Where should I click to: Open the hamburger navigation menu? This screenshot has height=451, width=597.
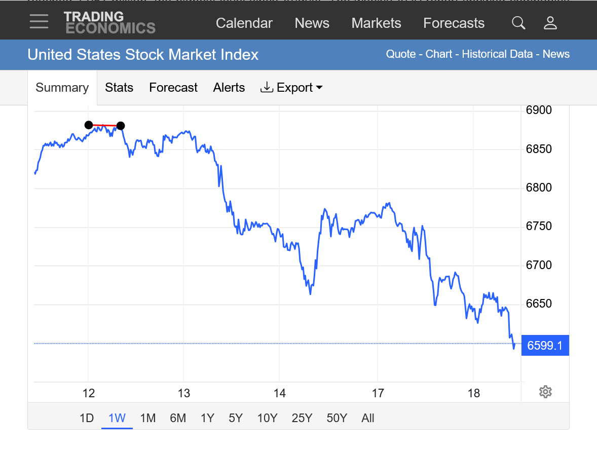(x=39, y=22)
